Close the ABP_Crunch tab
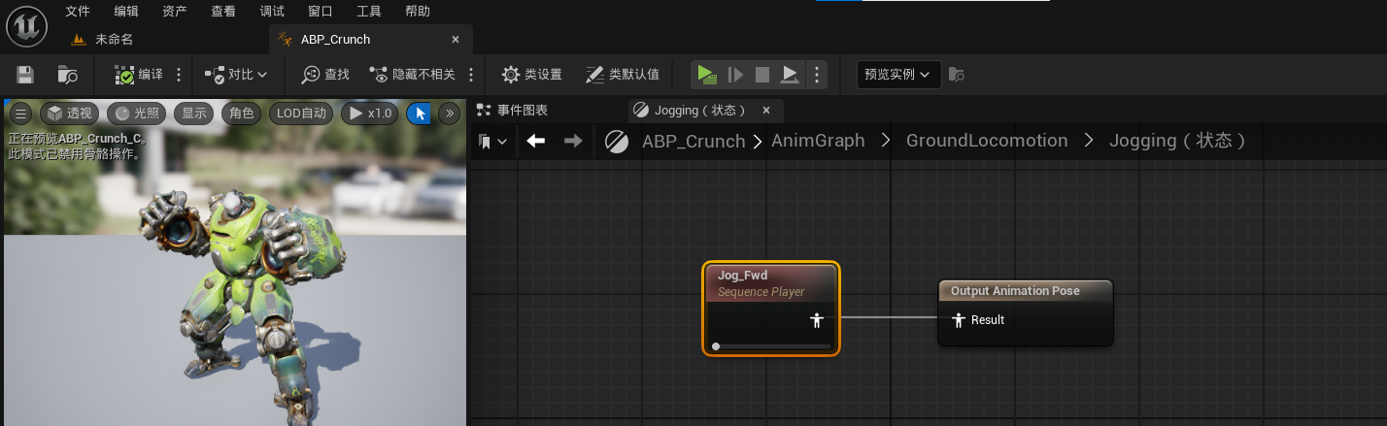 click(456, 40)
